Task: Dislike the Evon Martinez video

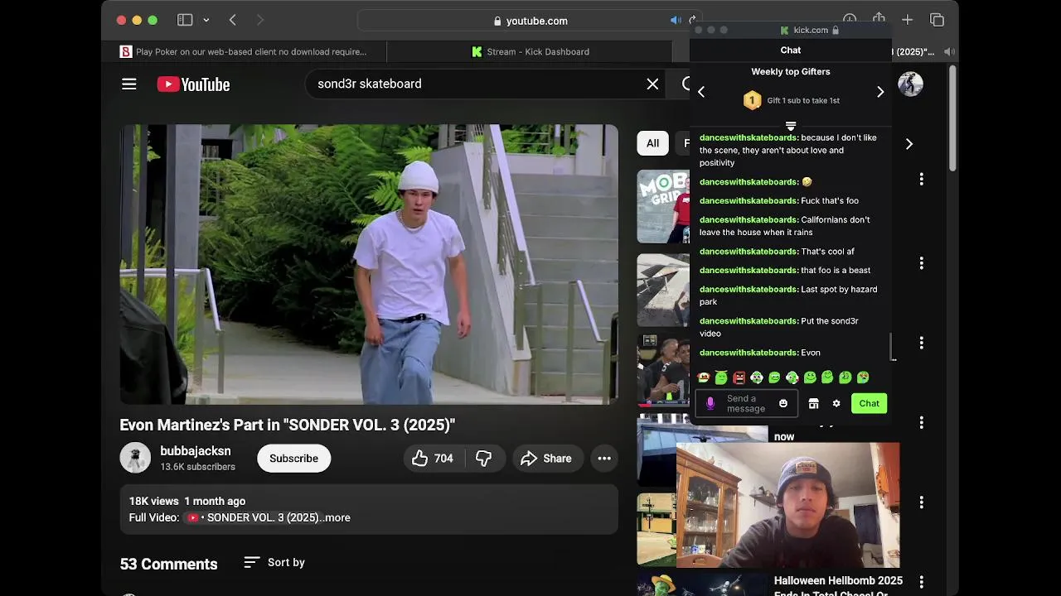Action: coord(484,459)
